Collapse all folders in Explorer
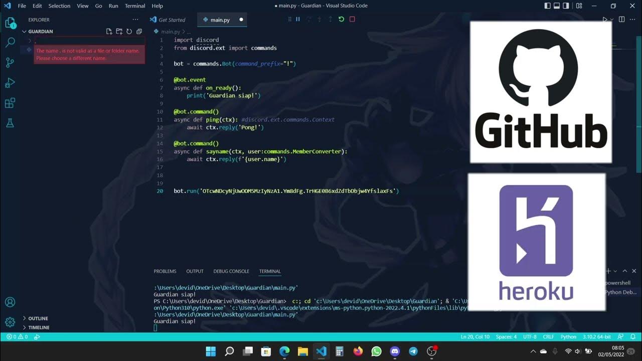The image size is (642, 361). (139, 32)
